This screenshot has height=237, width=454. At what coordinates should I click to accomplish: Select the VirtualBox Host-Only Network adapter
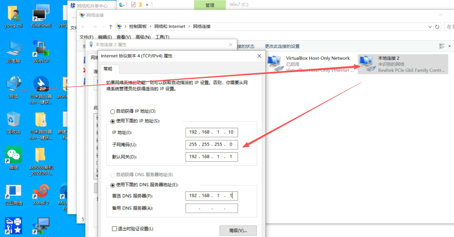pos(310,64)
